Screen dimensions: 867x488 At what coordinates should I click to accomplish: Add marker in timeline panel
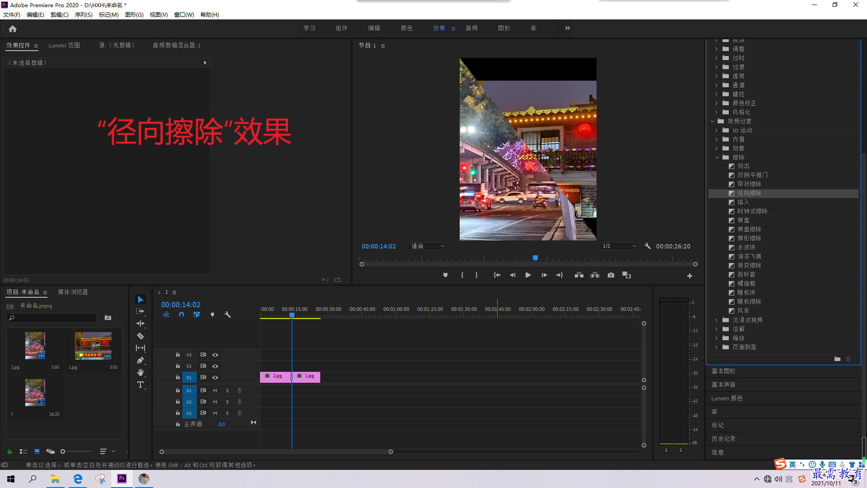(212, 314)
